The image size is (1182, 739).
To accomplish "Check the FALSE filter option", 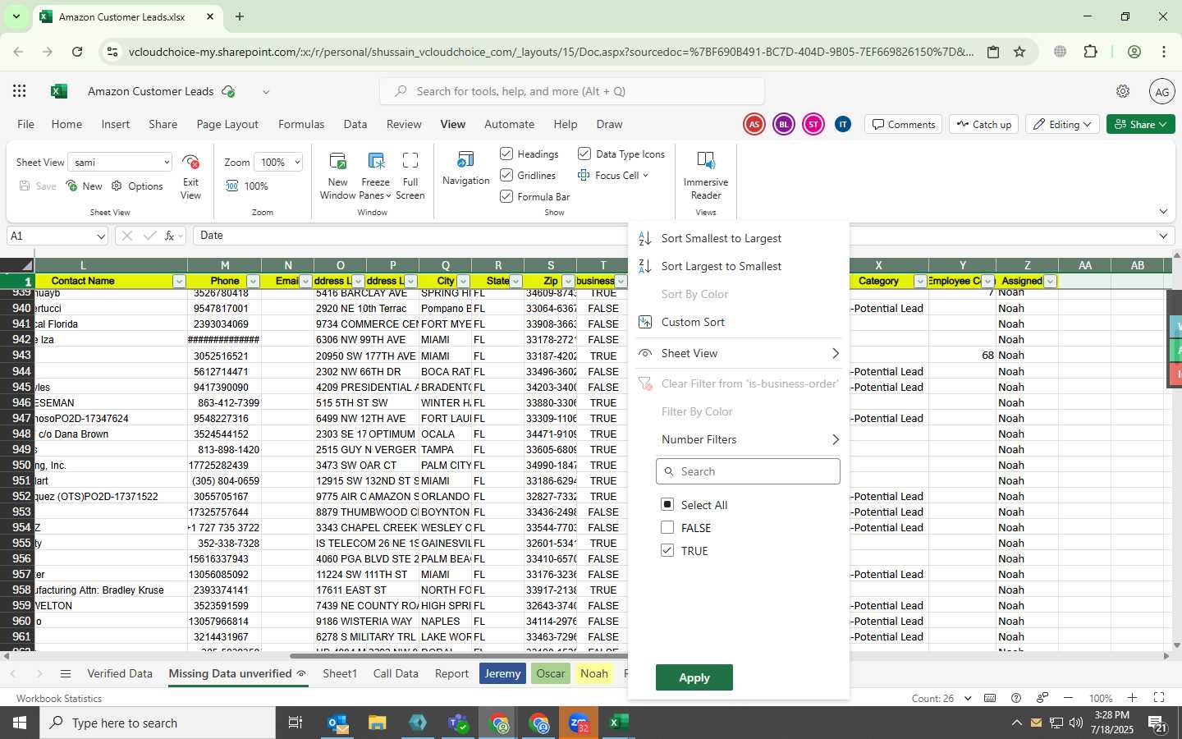I will tap(667, 527).
